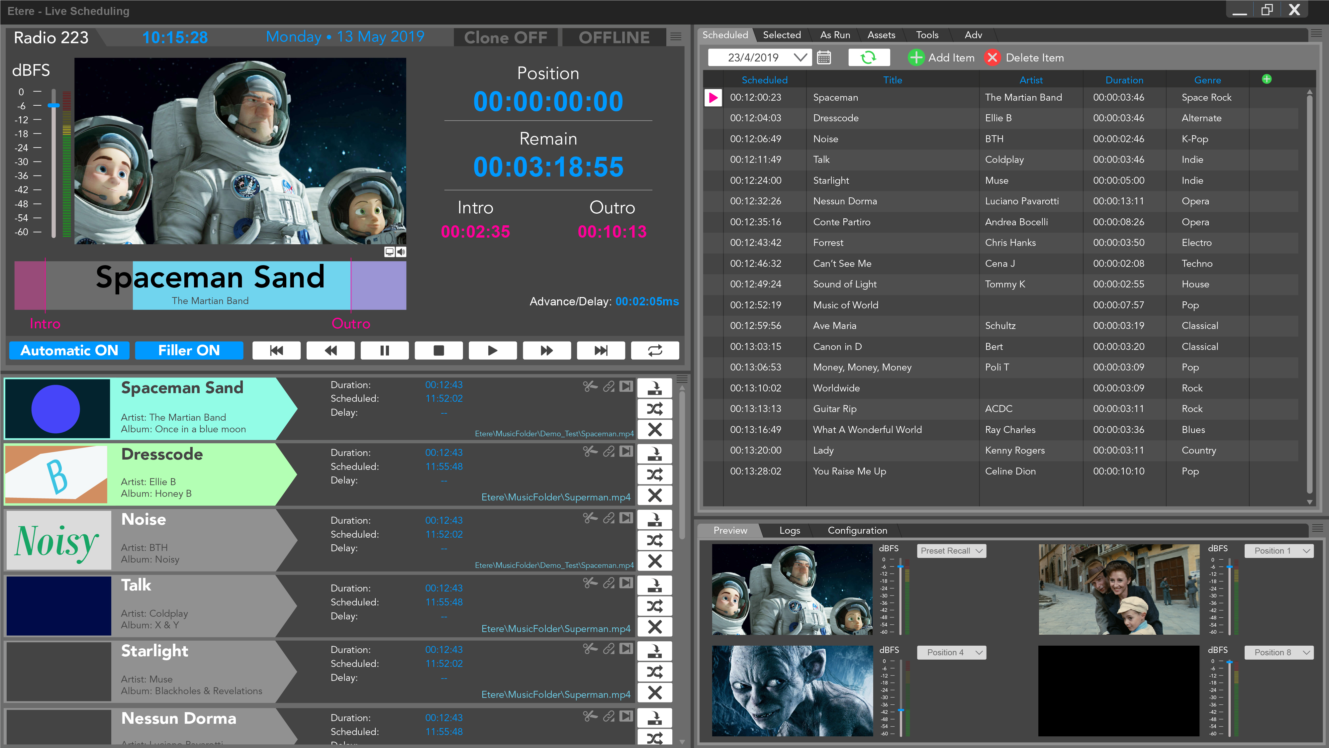Toggle the Filler ON button
Image resolution: width=1329 pixels, height=748 pixels.
[189, 351]
